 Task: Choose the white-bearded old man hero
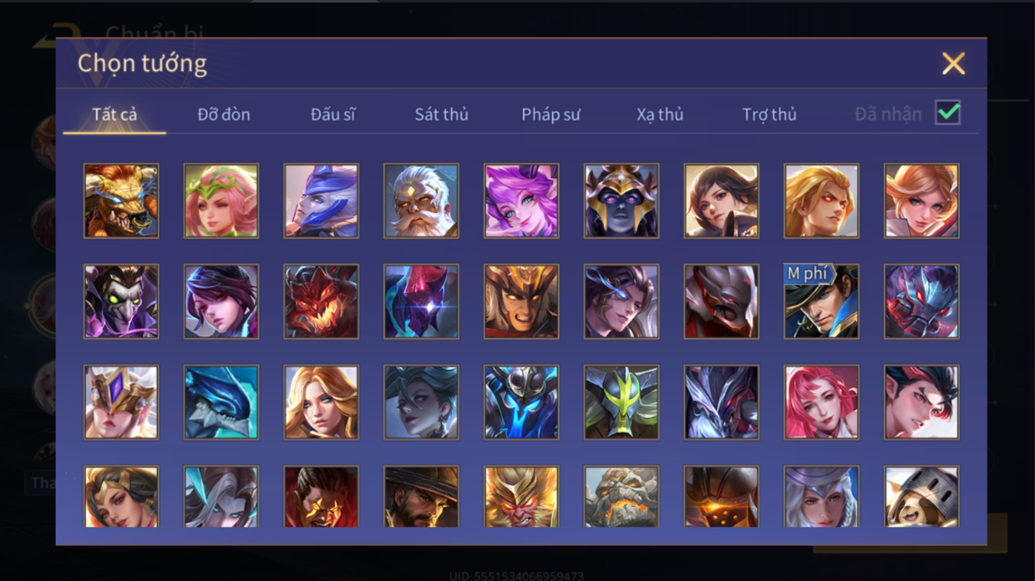[x=421, y=201]
